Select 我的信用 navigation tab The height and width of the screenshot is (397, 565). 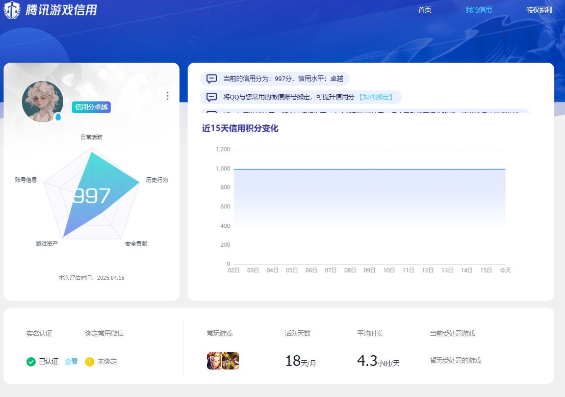(478, 10)
